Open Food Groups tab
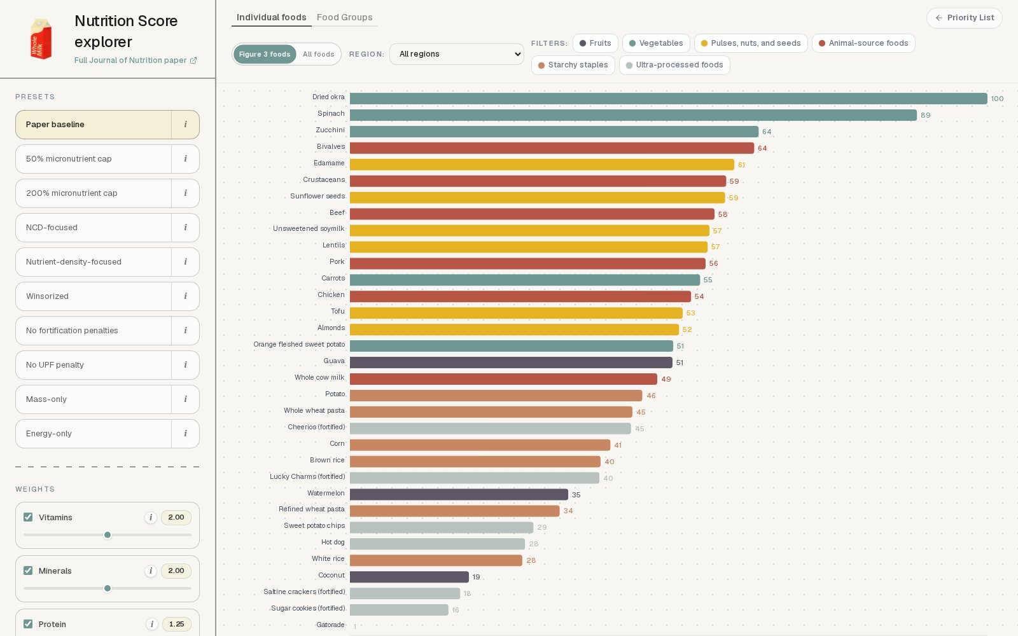 345,17
